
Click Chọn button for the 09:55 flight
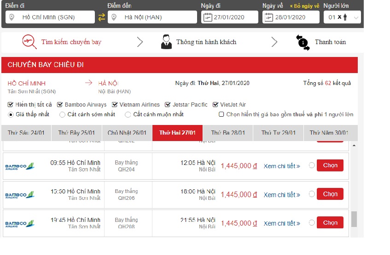[x=330, y=165]
